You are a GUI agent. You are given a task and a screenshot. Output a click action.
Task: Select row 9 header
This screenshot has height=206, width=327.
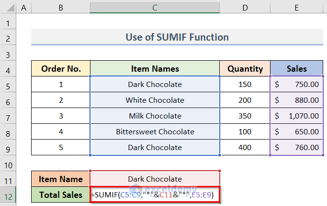coord(8,148)
